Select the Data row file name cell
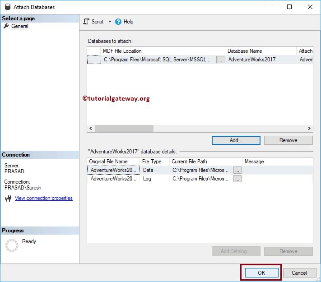The image size is (321, 282). pos(113,170)
